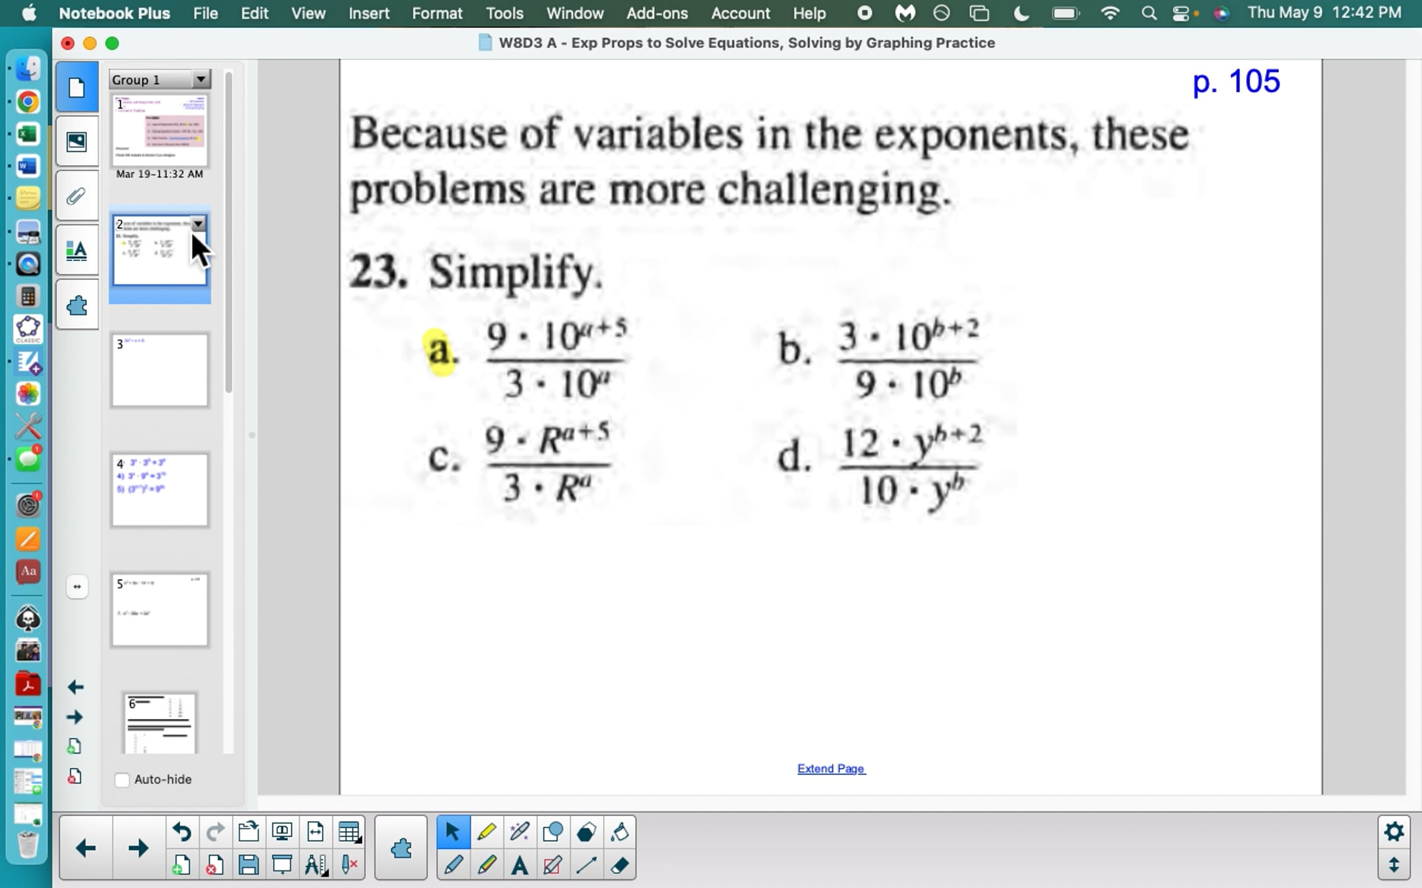Screen dimensions: 1422x888
Task: Select the Fill bucket tool
Action: 620,832
